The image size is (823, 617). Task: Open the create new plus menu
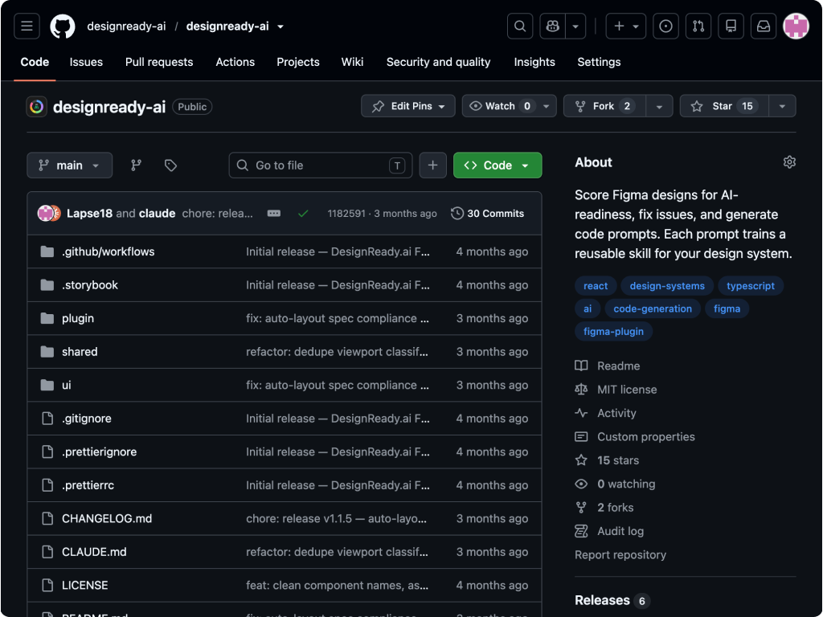click(625, 27)
